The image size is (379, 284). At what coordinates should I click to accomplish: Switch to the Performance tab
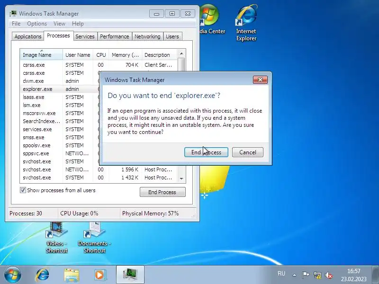(114, 36)
